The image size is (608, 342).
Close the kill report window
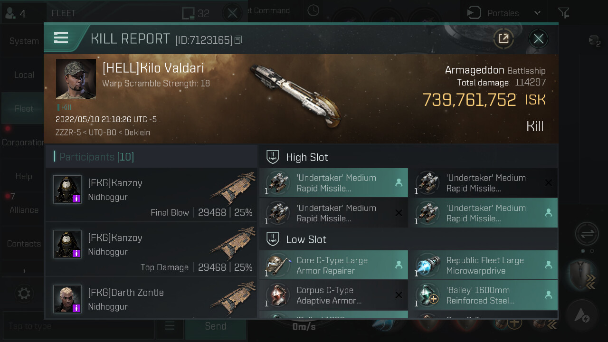coord(538,38)
